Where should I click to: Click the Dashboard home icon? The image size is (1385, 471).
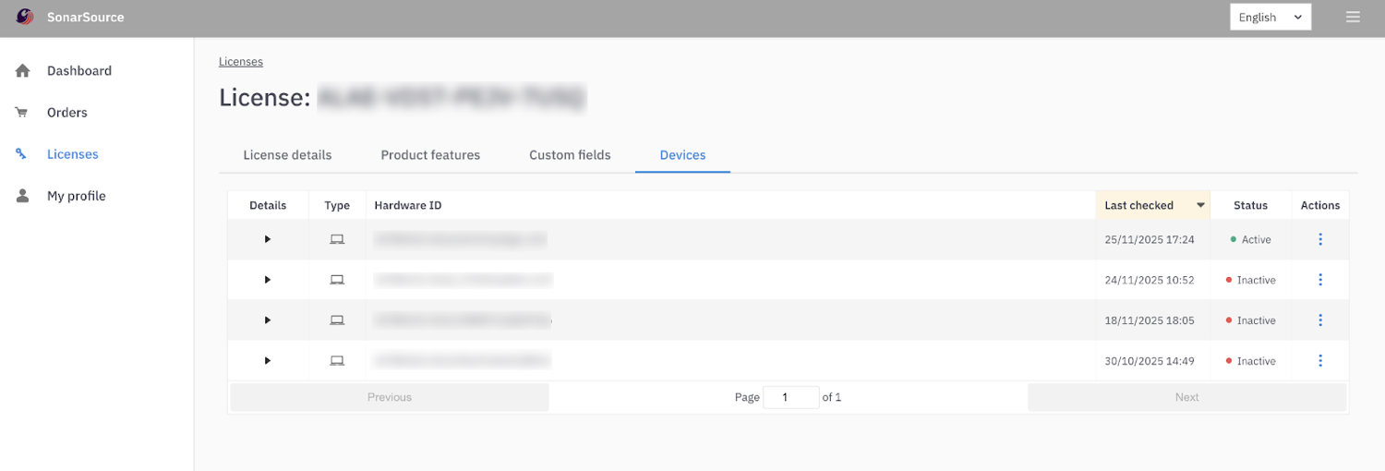tap(23, 71)
